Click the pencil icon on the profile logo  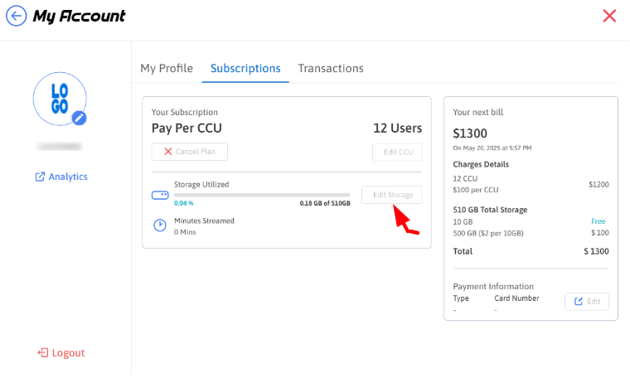tap(79, 118)
